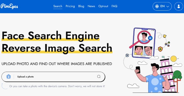Open the News section
This screenshot has height=96, width=184.
(91, 6)
